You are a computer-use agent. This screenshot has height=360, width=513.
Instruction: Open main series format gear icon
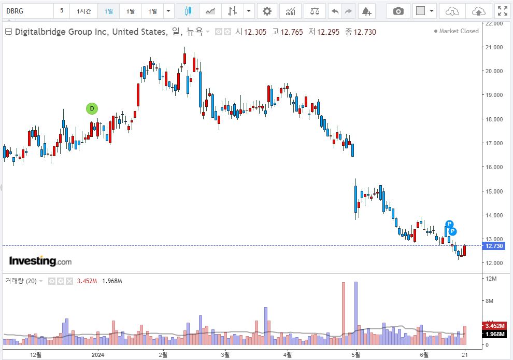tap(227, 32)
